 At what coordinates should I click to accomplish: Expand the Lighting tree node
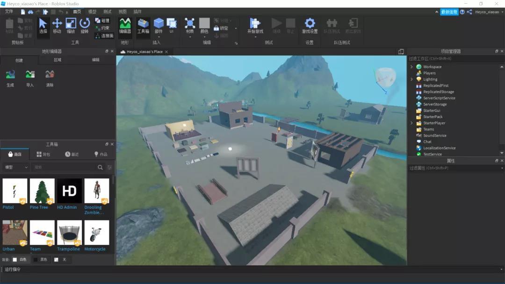[x=411, y=79]
